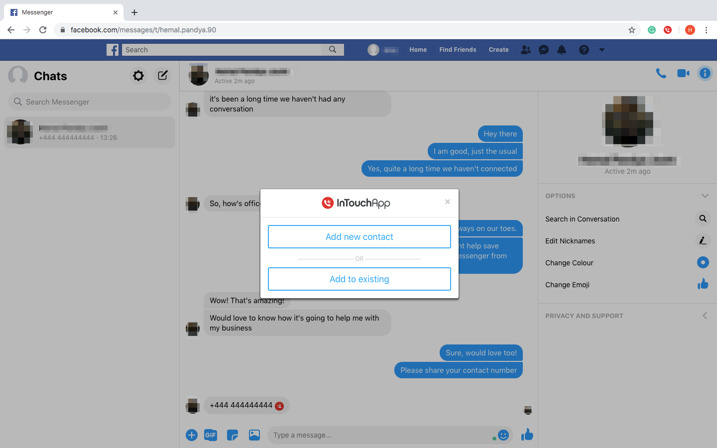
Task: Close the Messenger browser tab
Action: point(116,12)
